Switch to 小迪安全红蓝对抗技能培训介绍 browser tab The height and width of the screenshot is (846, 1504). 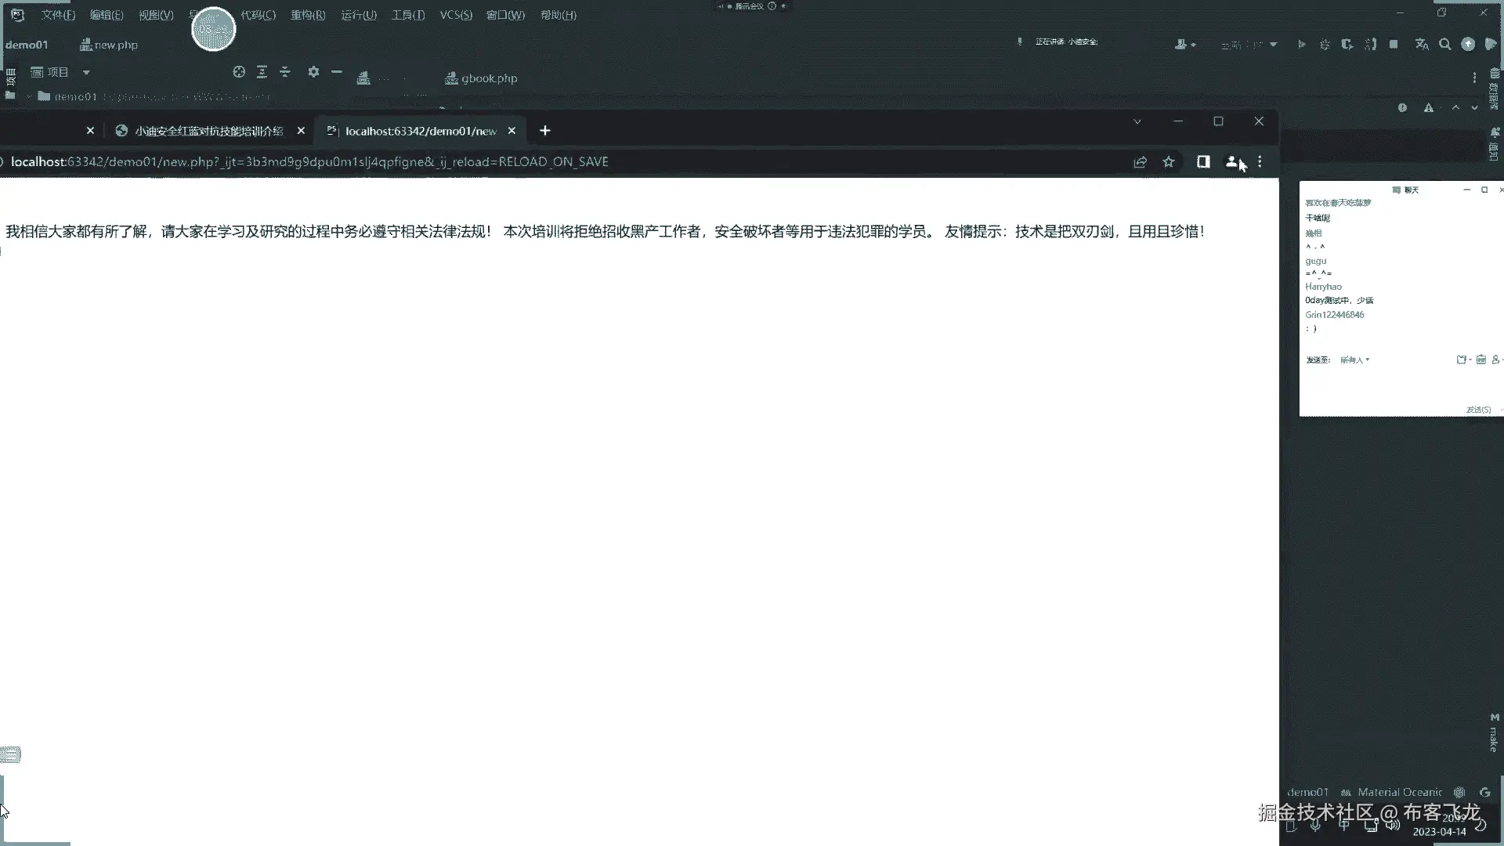point(208,131)
